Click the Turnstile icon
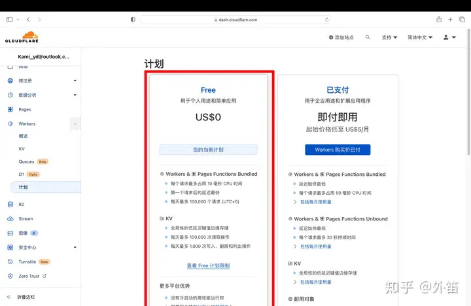Viewport: 471px width, 306px height. (x=10, y=262)
